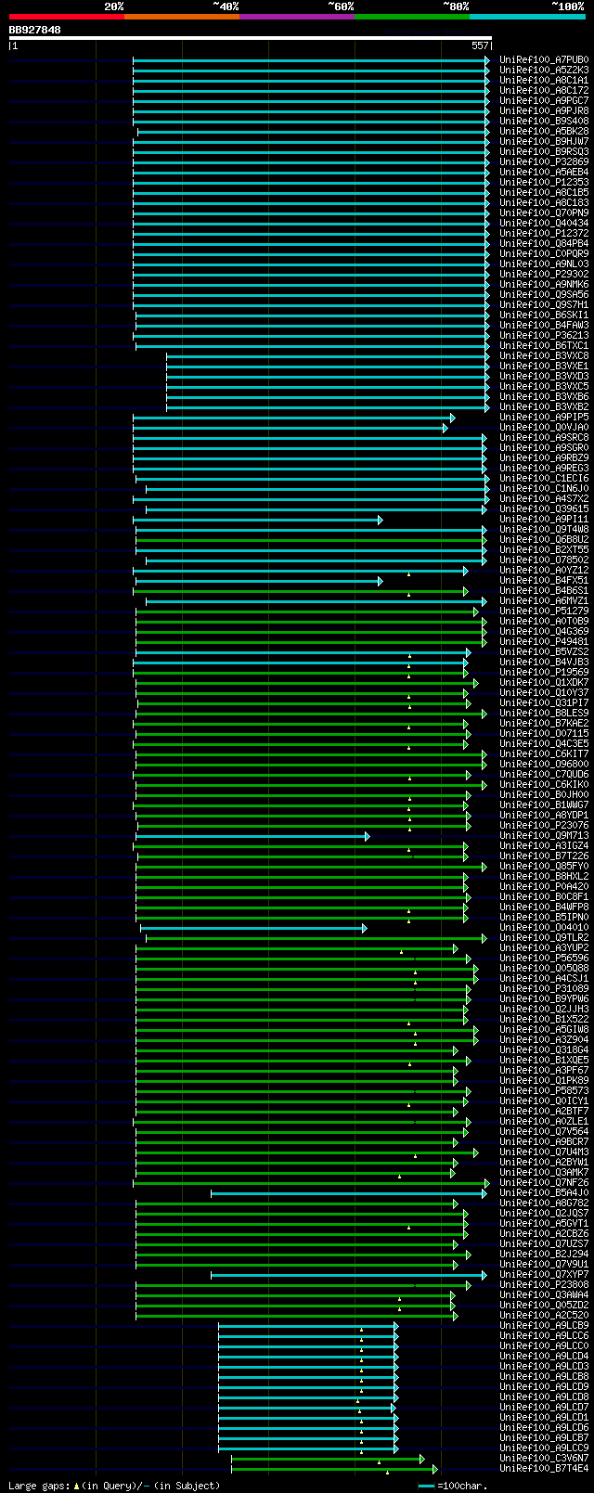Open hit UniRef100_B7T4E4

(x=544, y=1469)
